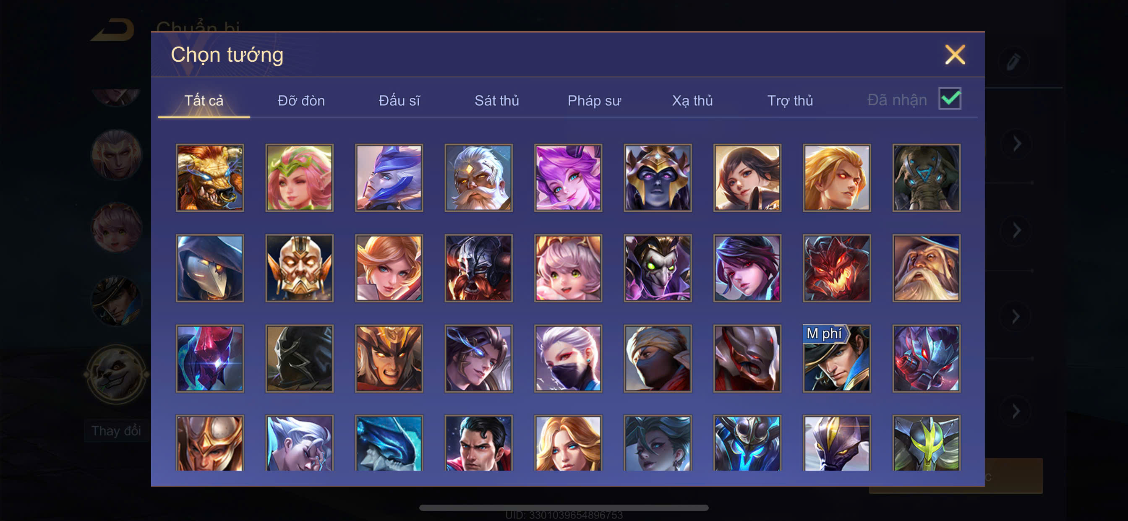Toggle the Đã nhận checkbox
1128x521 pixels.
pos(950,99)
